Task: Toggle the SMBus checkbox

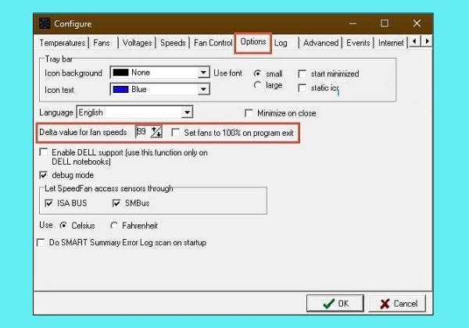Action: click(x=116, y=203)
